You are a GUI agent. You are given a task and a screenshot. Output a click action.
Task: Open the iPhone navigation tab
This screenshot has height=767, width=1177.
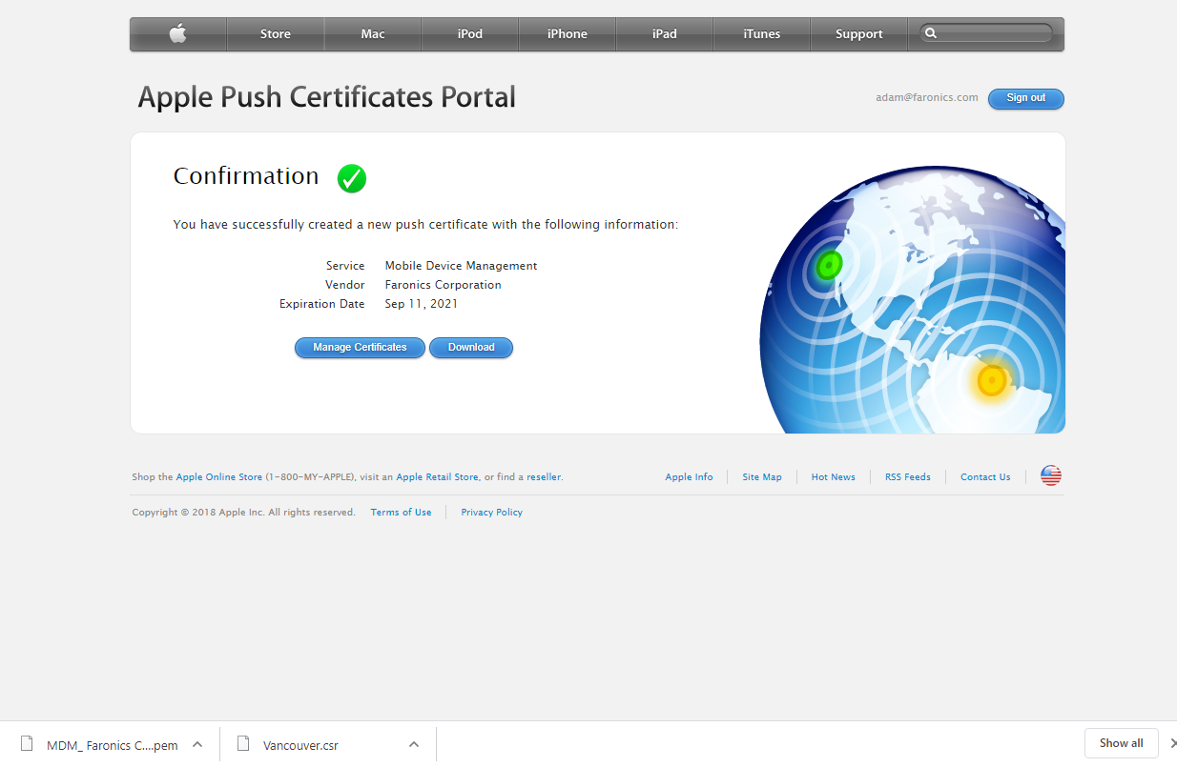(567, 34)
